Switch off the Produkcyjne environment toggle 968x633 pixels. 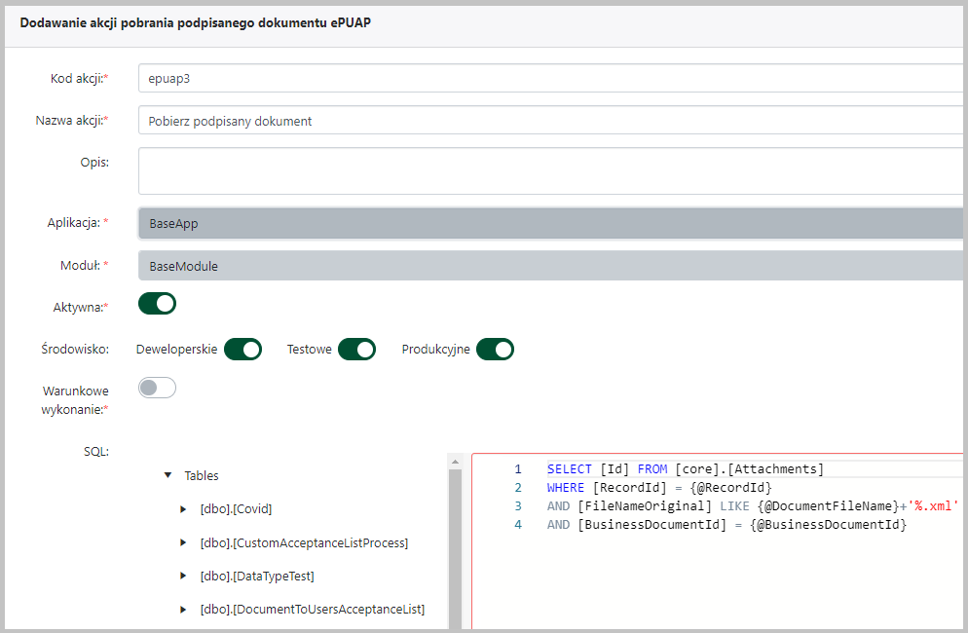pyautogui.click(x=495, y=349)
